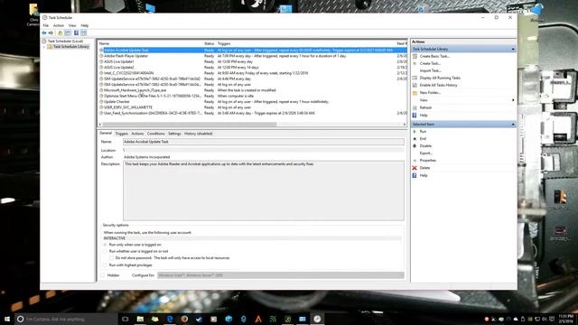Image resolution: width=578 pixels, height=325 pixels.
Task: Select Task Scheduler (Local) tree root
Action: [x=65, y=42]
